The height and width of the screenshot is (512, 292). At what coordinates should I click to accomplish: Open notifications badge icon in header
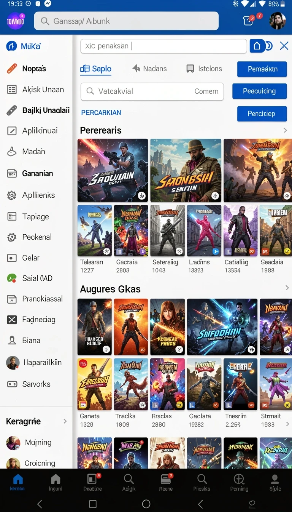249,21
